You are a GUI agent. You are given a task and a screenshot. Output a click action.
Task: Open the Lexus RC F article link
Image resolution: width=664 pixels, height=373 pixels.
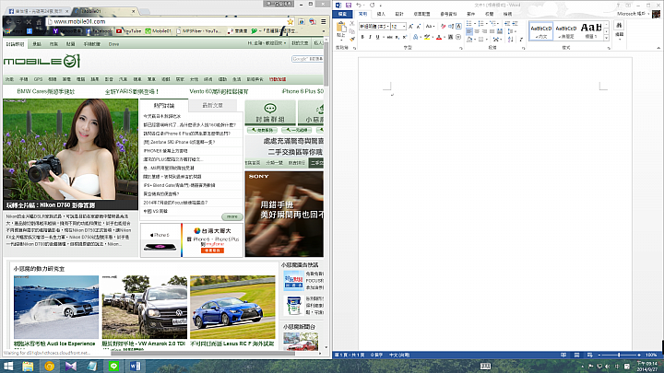click(x=232, y=344)
